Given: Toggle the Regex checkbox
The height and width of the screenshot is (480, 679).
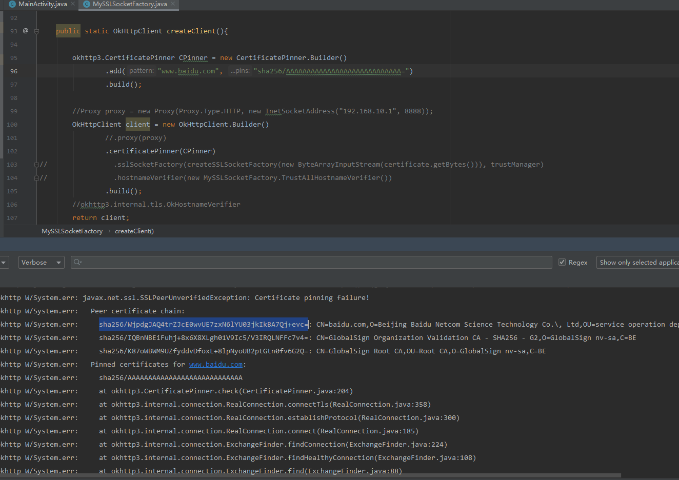Looking at the screenshot, I should pyautogui.click(x=562, y=262).
